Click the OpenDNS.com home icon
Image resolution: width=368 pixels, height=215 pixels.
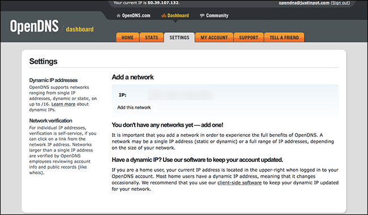118,15
